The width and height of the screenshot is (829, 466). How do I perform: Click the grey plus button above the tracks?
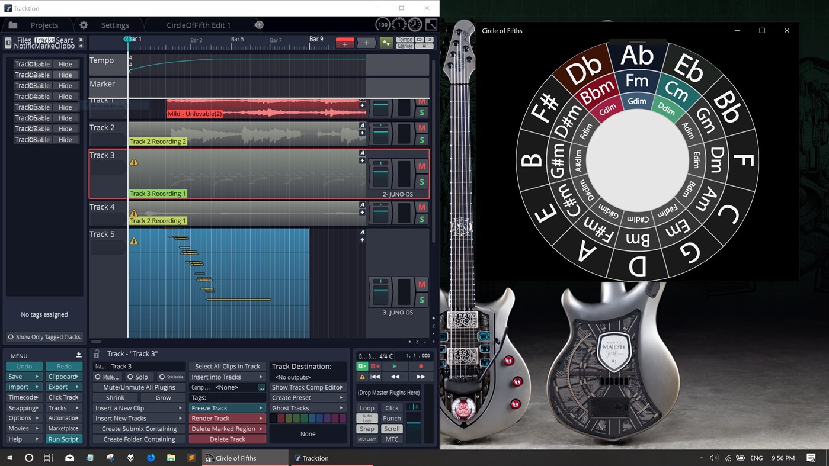[366, 43]
